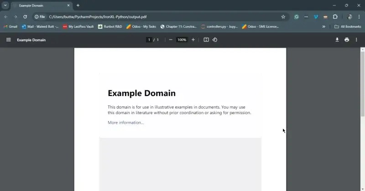
Task: Click the 100% zoom level field
Action: 182,40
